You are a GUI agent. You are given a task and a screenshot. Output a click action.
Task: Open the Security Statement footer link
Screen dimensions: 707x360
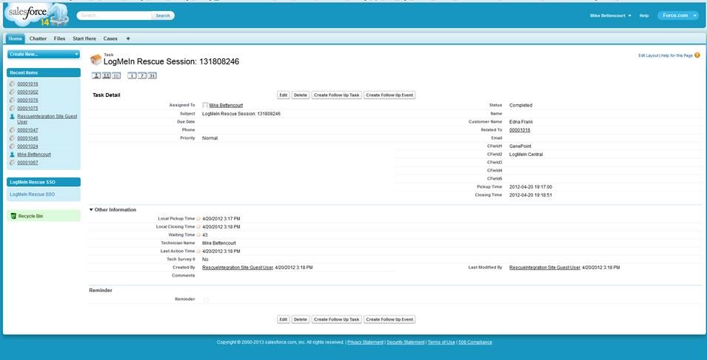point(406,342)
